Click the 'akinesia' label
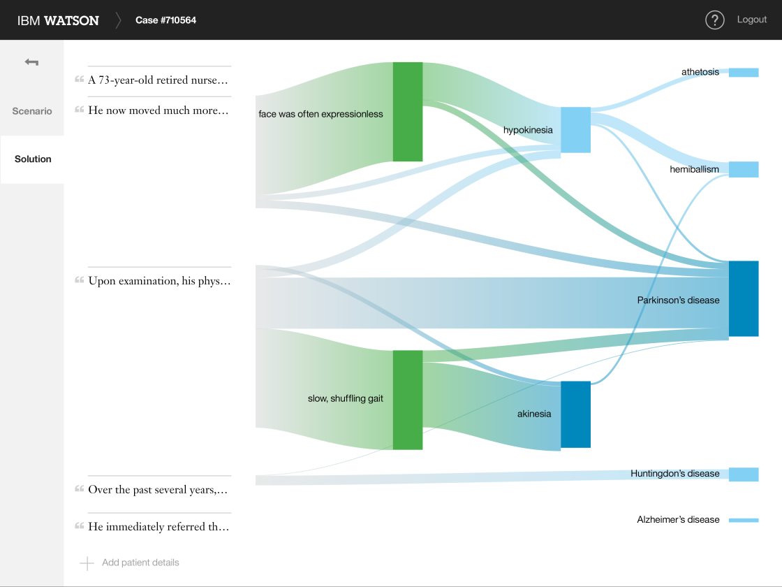Viewport: 782px width, 587px height. 534,414
